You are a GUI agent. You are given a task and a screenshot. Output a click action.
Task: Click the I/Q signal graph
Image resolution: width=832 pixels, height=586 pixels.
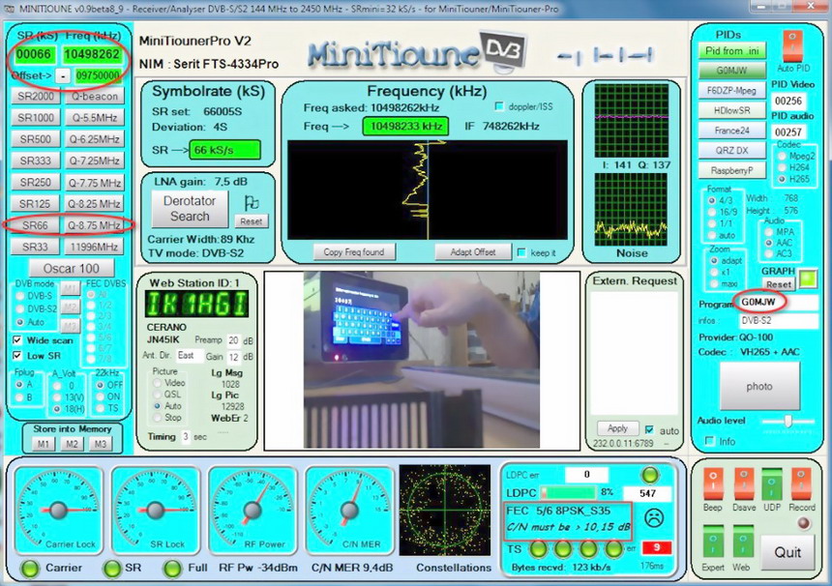pyautogui.click(x=632, y=120)
